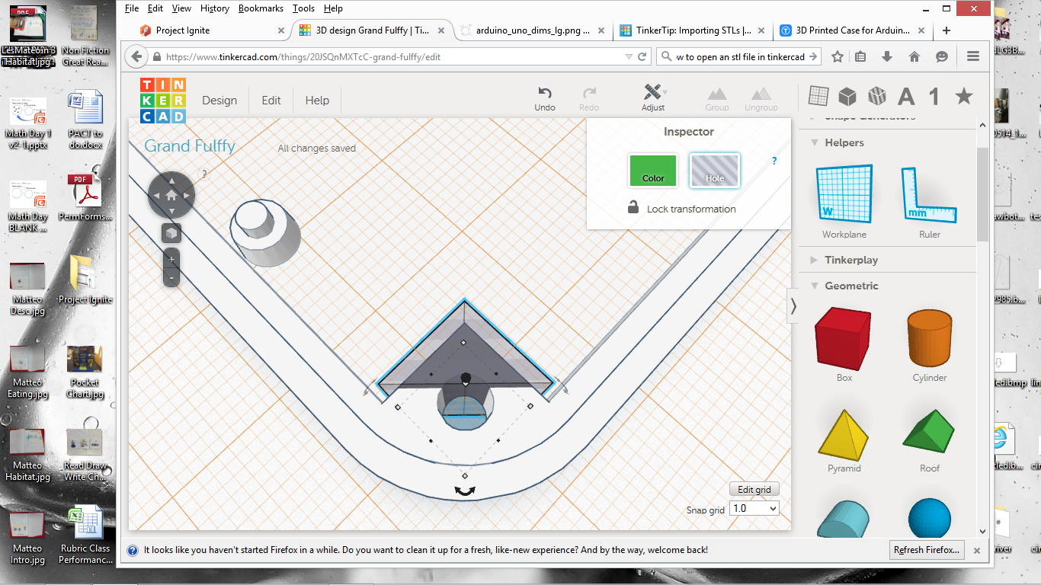
Task: Open Firefox Tools menu
Action: [303, 8]
